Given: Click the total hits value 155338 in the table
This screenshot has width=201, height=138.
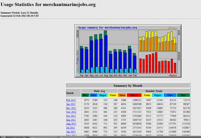Looking at the screenshot, I should click(x=186, y=124).
